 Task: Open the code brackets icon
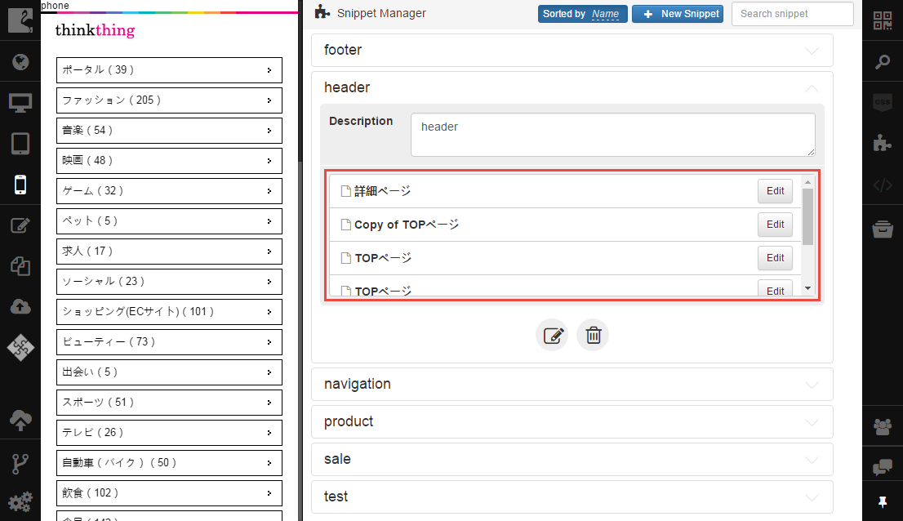coord(883,185)
